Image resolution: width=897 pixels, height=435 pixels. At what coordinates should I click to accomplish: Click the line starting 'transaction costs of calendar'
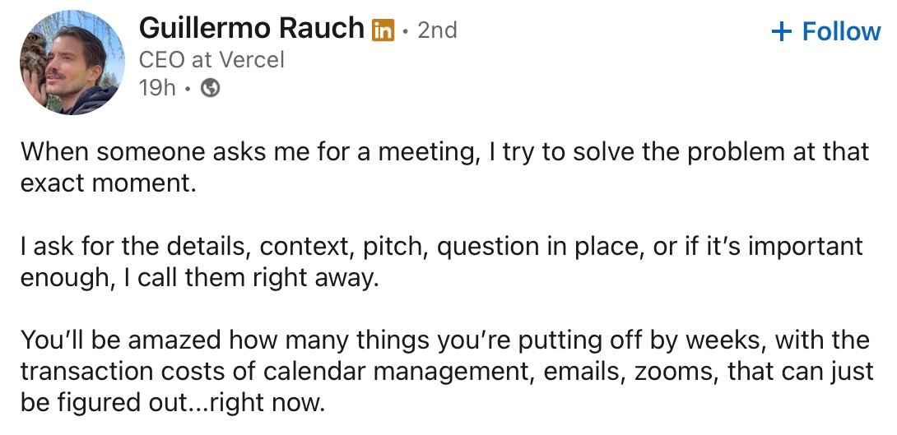tap(447, 373)
